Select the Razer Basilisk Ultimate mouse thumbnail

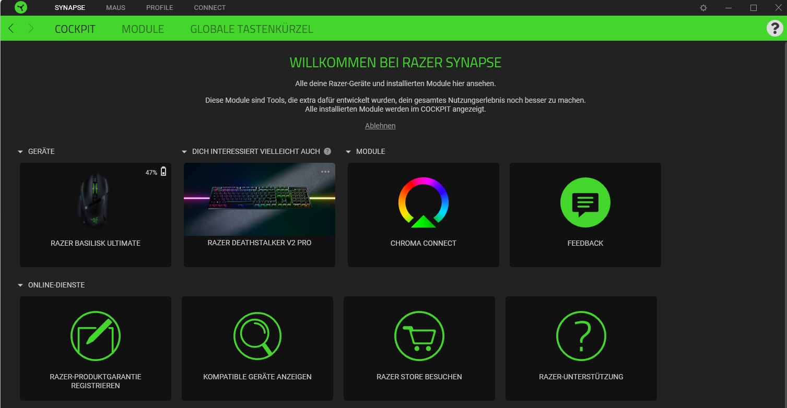click(96, 201)
